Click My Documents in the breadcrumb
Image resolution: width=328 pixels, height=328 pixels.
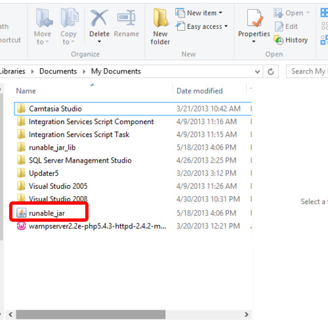tap(116, 72)
